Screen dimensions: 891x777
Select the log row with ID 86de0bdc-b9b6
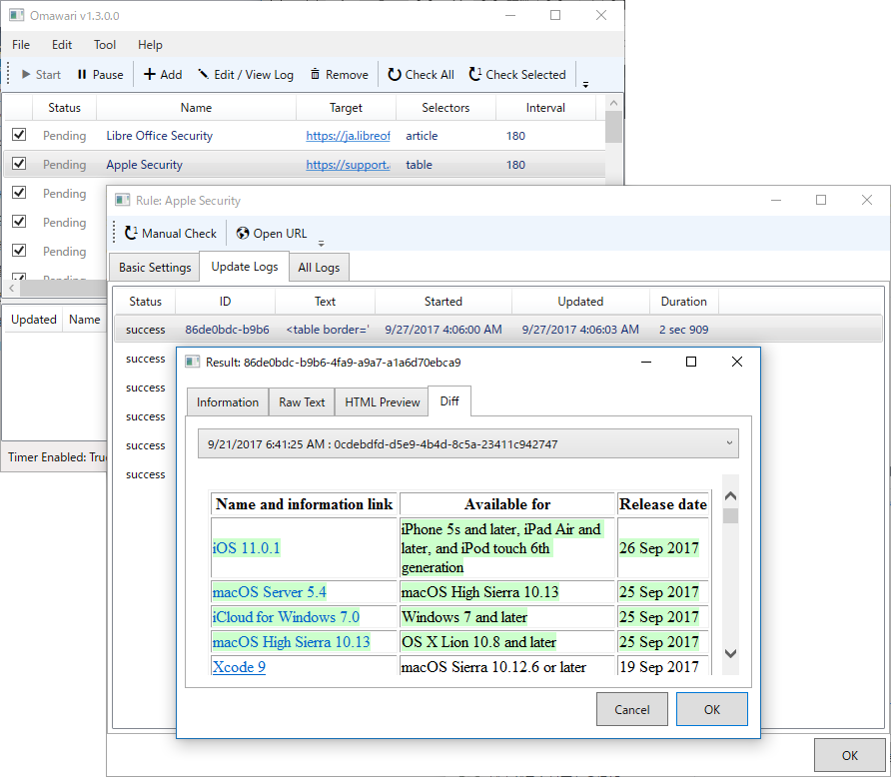pyautogui.click(x=497, y=330)
